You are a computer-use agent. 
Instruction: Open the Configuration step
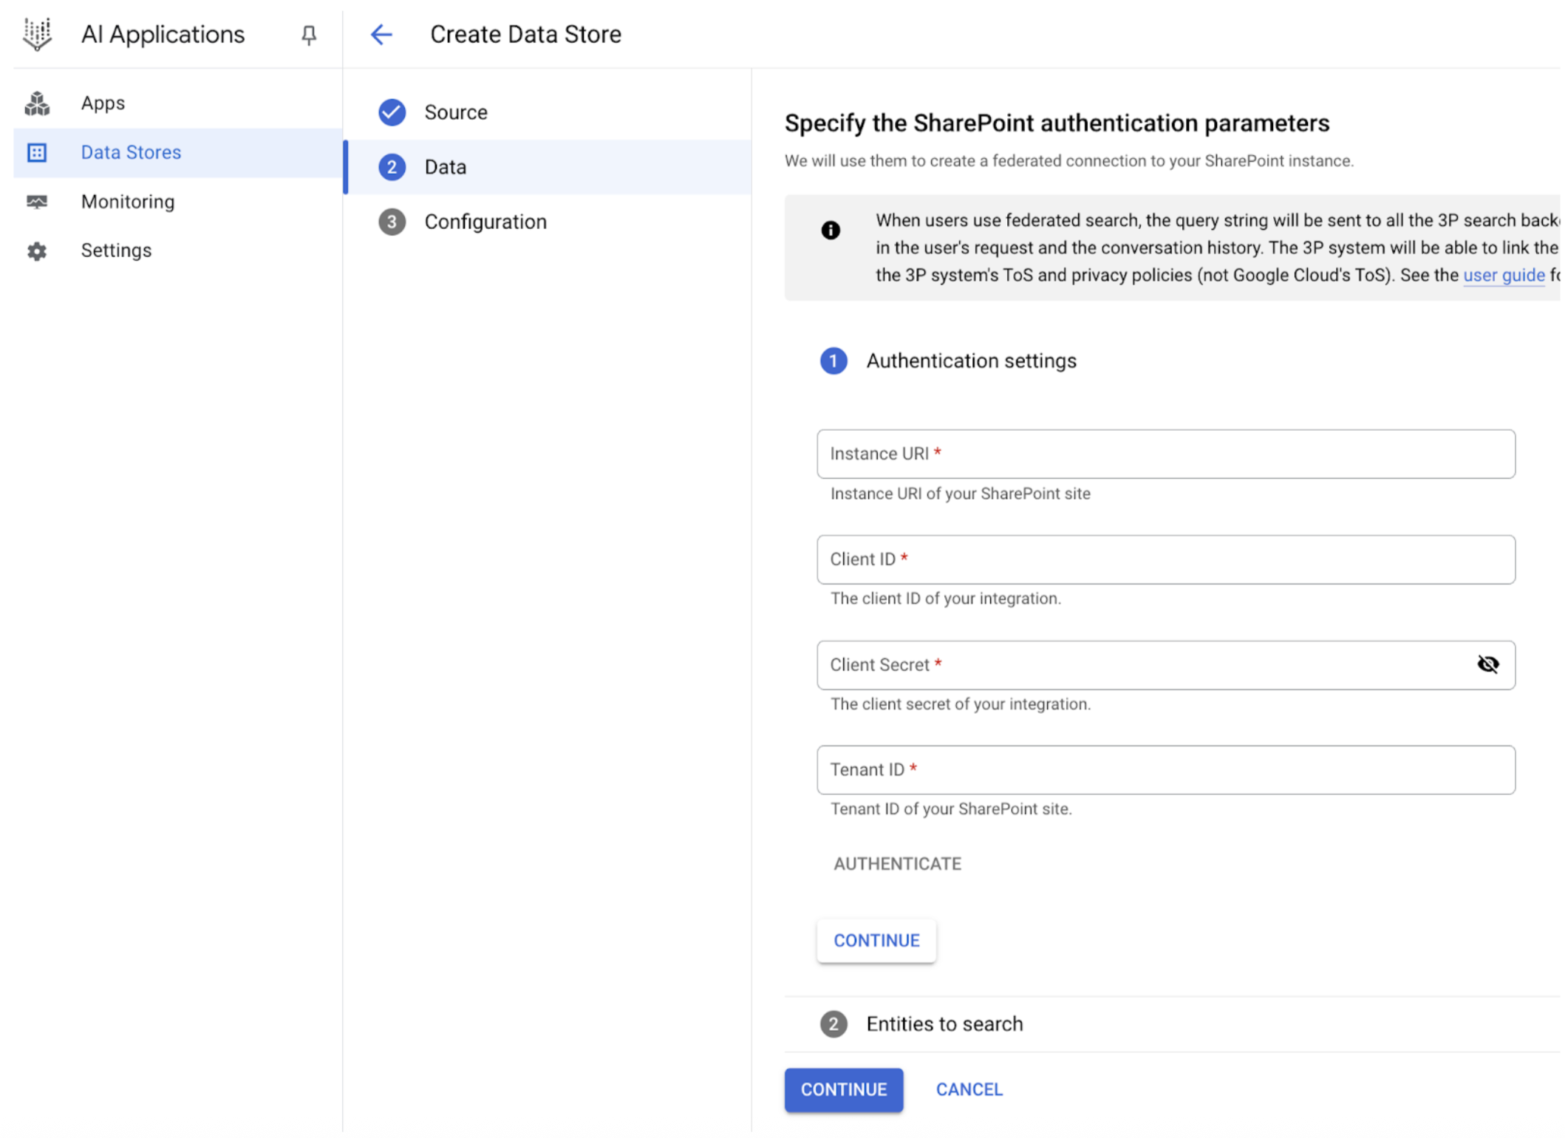coord(485,222)
